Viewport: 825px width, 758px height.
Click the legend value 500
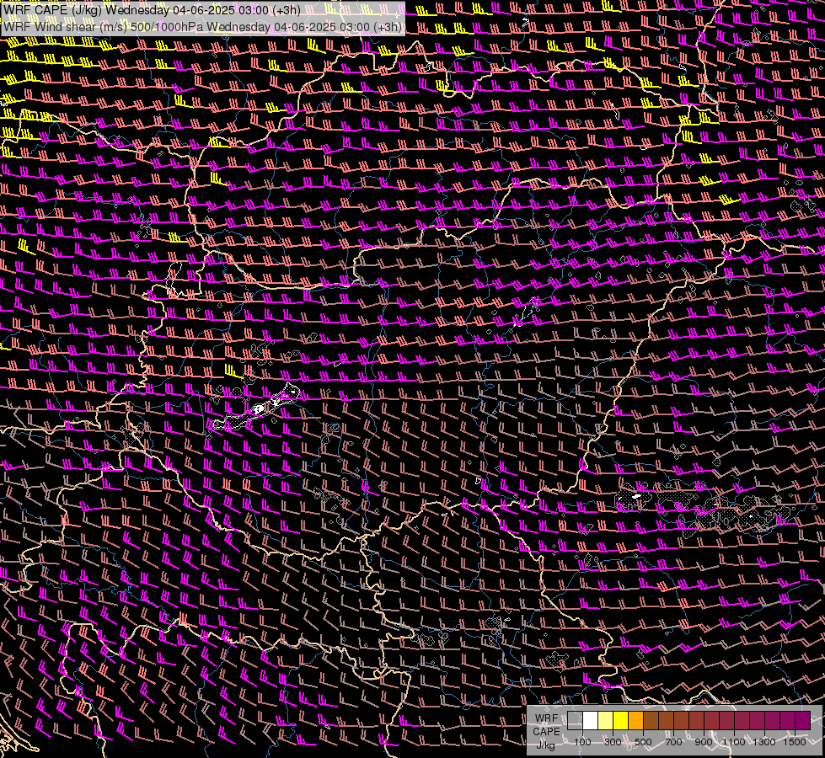643,742
